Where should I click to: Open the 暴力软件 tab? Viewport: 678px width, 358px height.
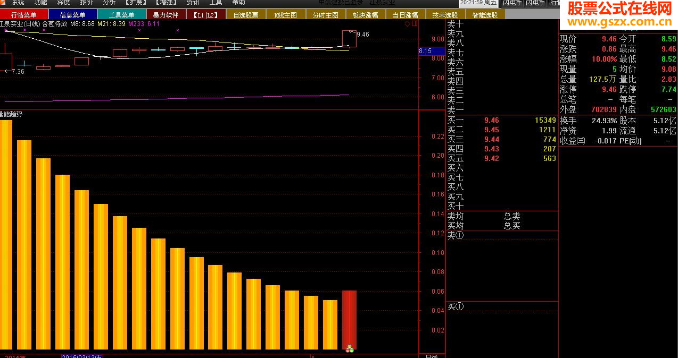point(166,15)
